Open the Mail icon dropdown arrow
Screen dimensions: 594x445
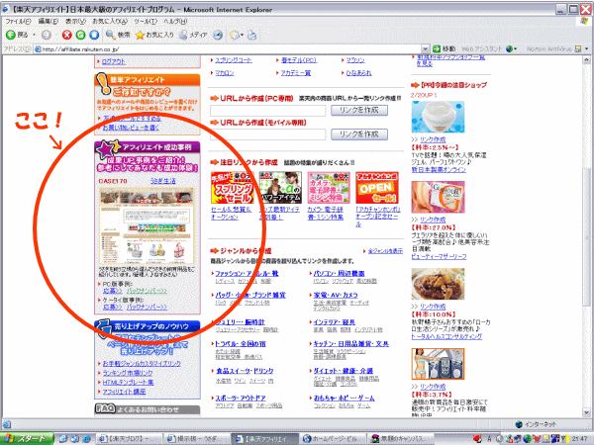(242, 35)
